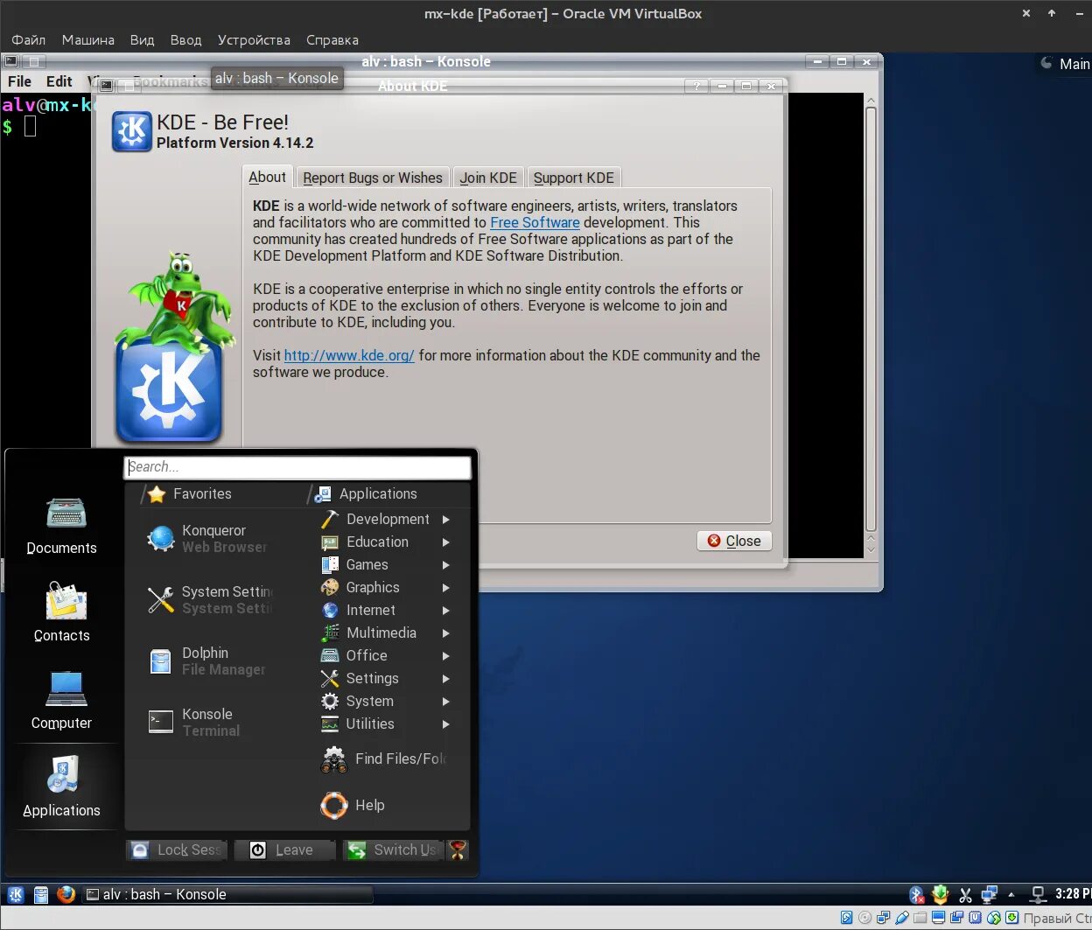This screenshot has height=930, width=1092.
Task: Expand the Multimedia submenu arrow
Action: 446,633
